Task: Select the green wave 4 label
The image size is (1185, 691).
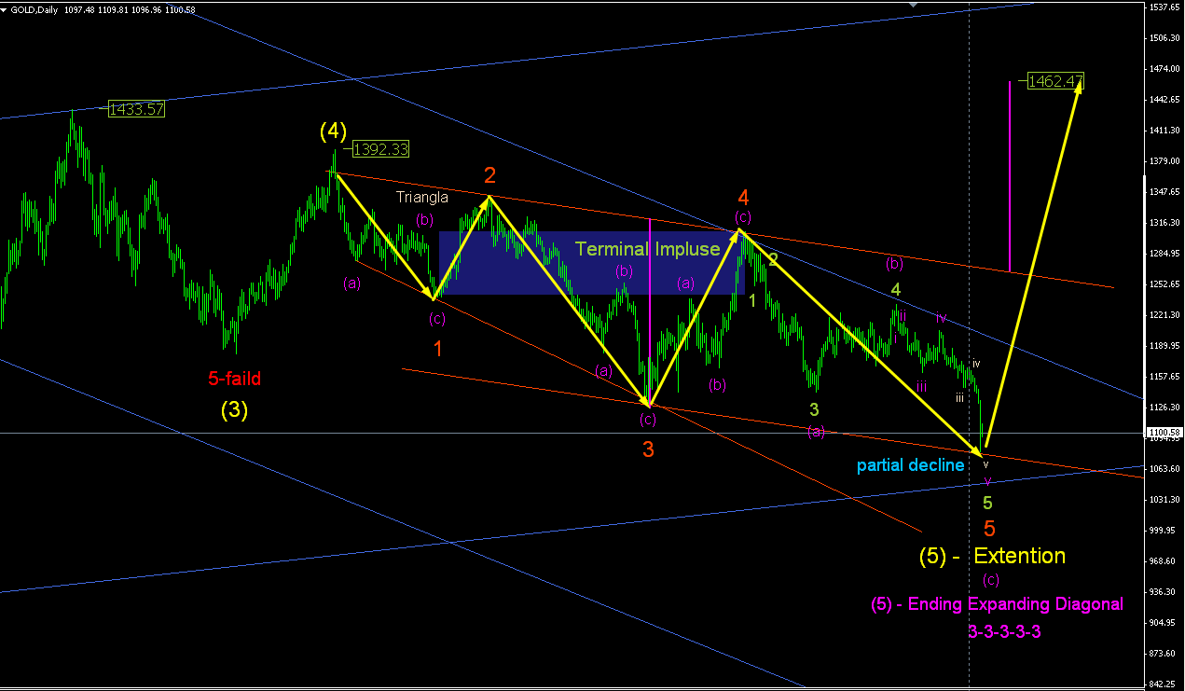Action: tap(895, 288)
